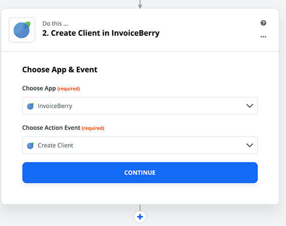Add a step with the plus icon

click(140, 216)
